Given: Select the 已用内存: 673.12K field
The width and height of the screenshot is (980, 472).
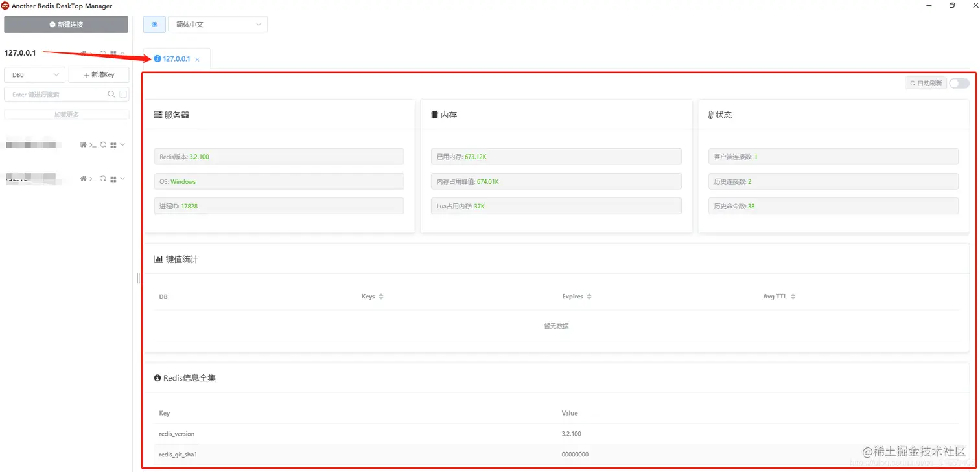Looking at the screenshot, I should point(556,157).
